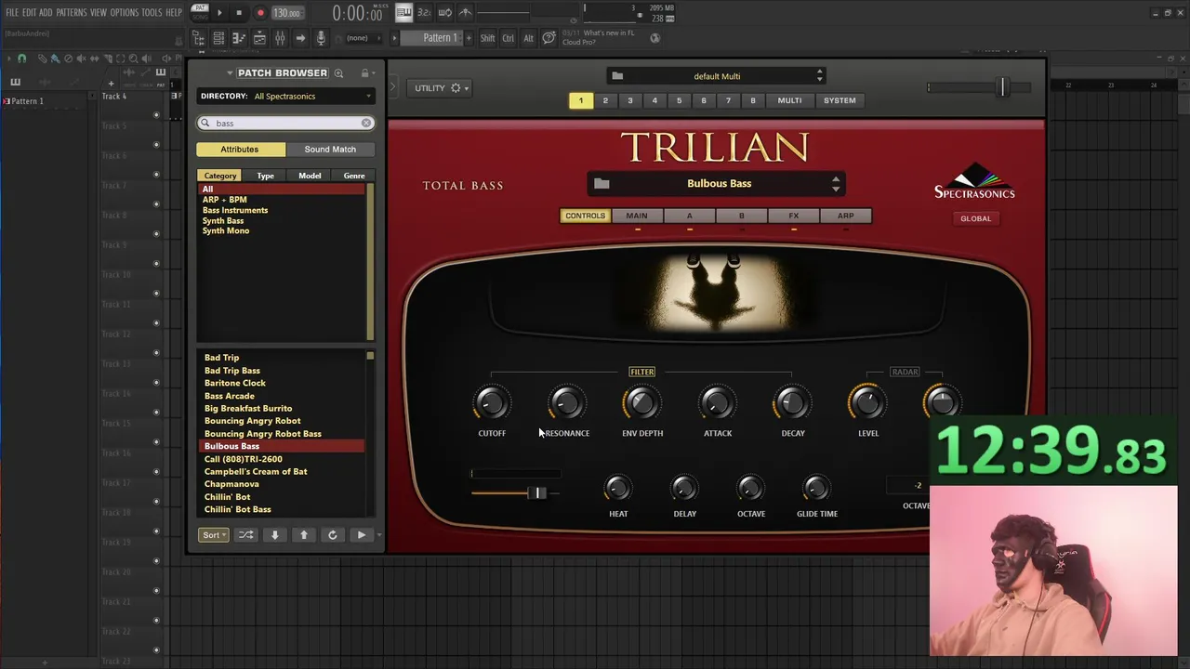Switch to Sound Match mode
The height and width of the screenshot is (669, 1190).
(x=330, y=149)
